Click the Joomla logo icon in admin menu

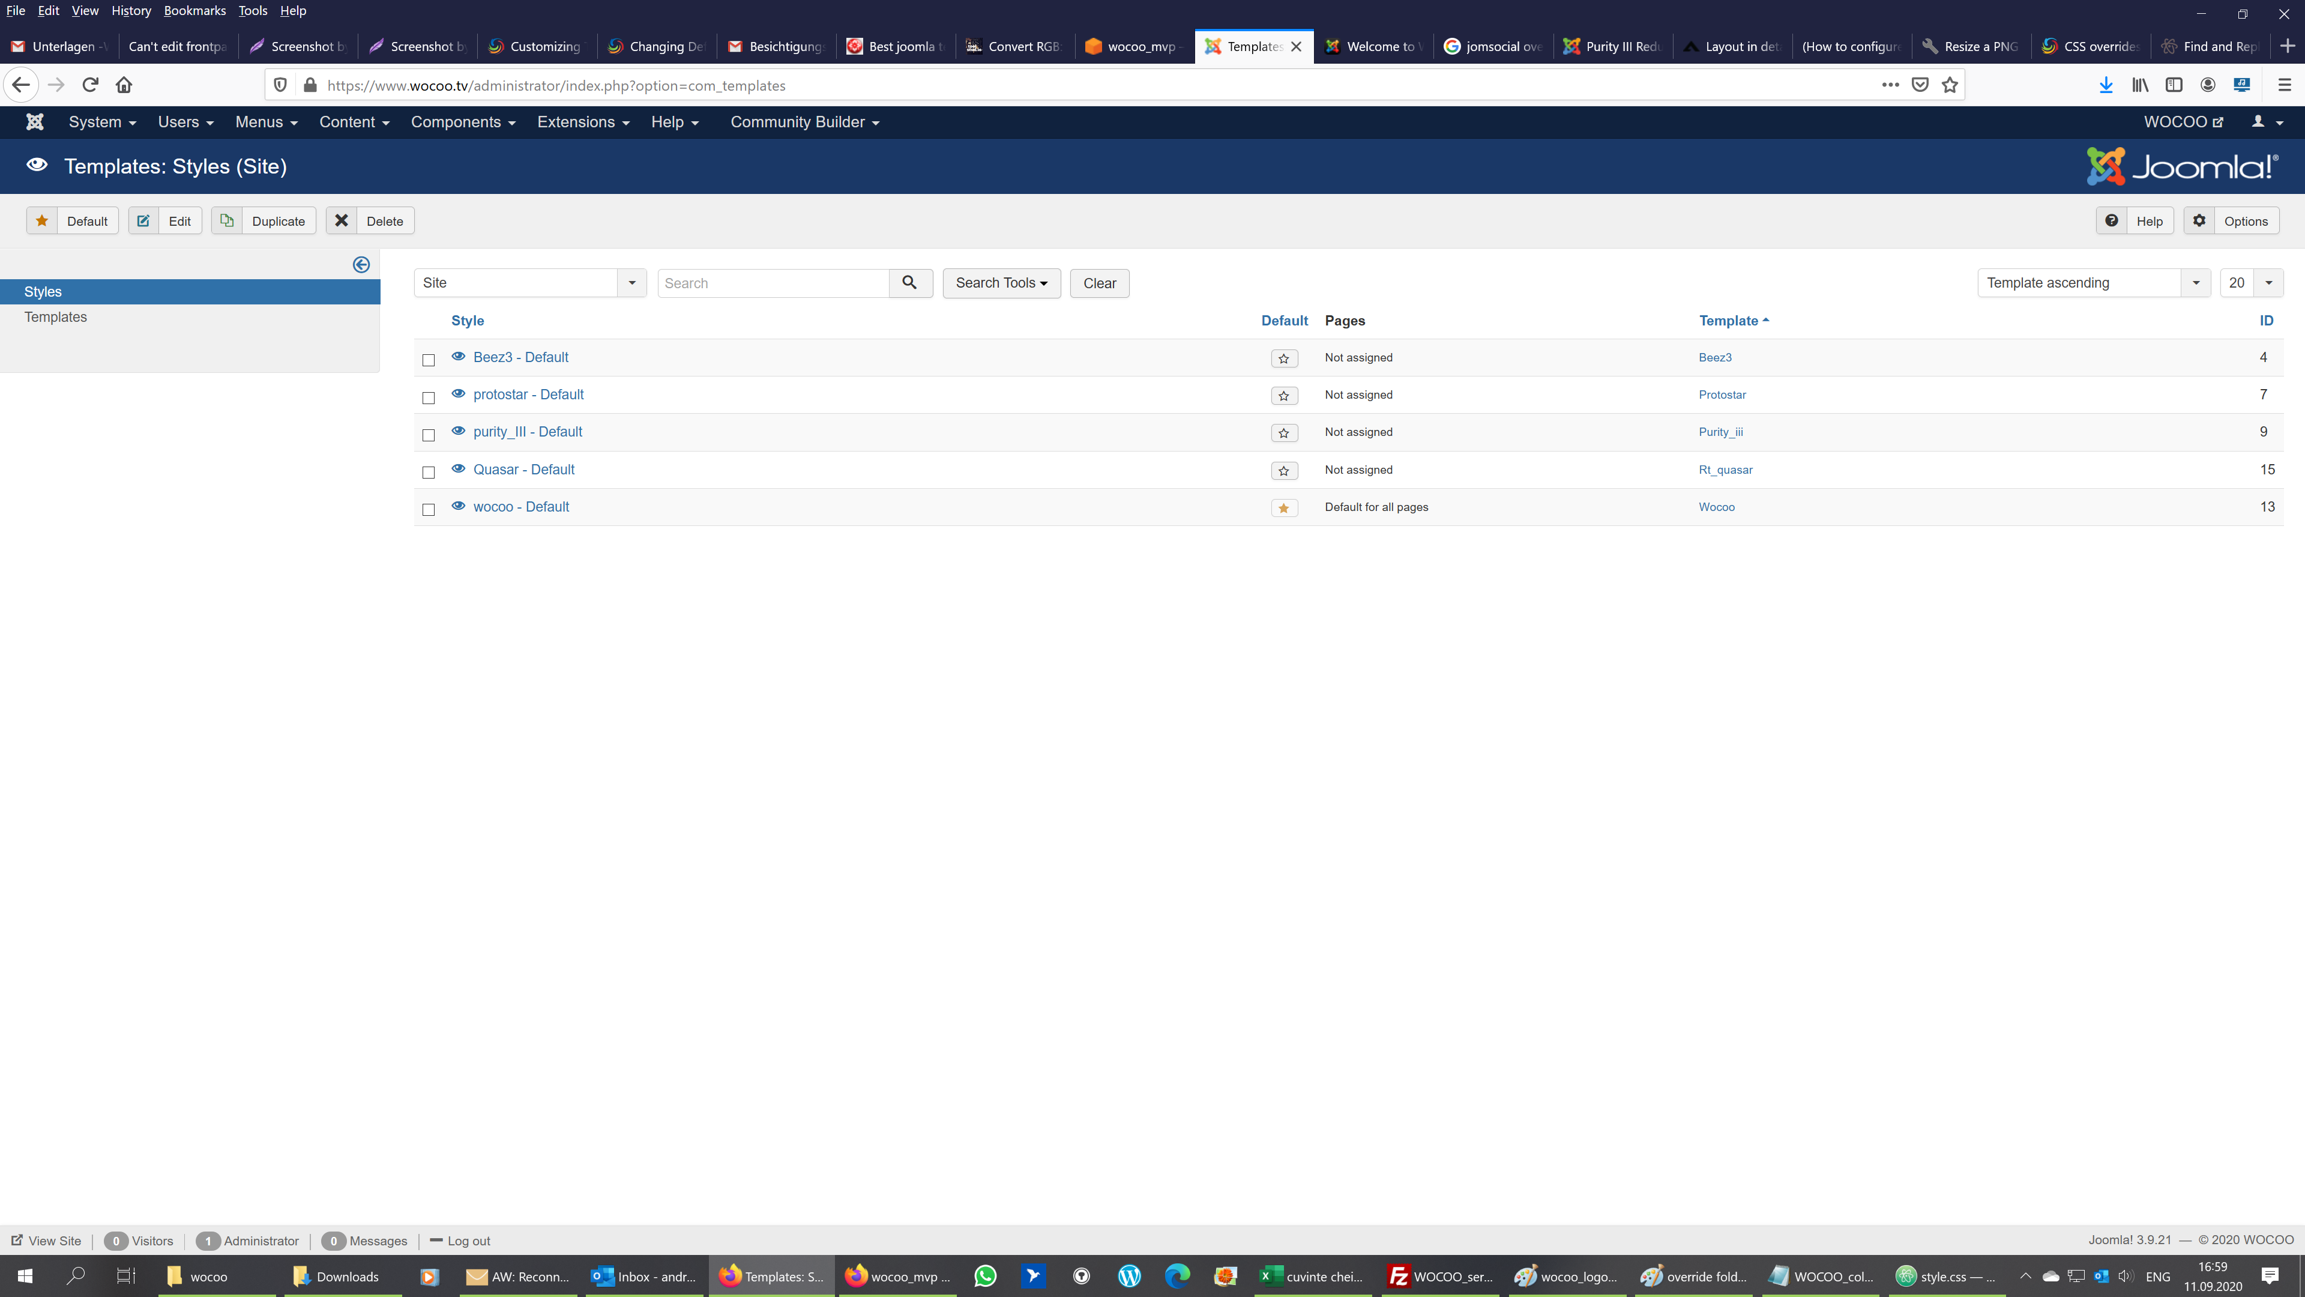(x=35, y=122)
